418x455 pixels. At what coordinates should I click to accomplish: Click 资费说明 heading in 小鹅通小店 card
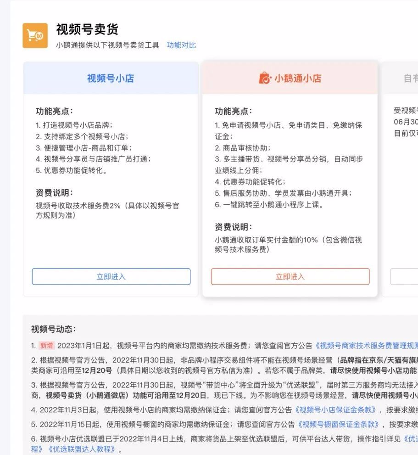233,227
